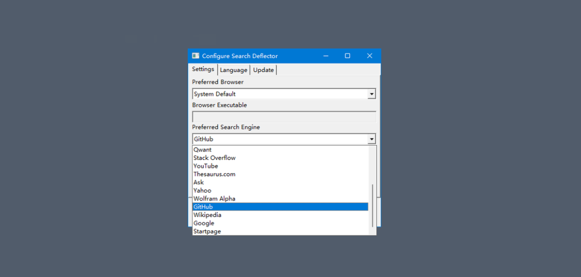The image size is (581, 277).
Task: Choose Wikipedia as the search engine
Action: point(280,215)
